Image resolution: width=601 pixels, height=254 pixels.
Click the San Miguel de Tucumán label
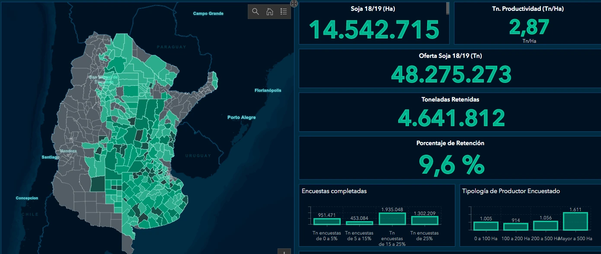[x=103, y=79]
